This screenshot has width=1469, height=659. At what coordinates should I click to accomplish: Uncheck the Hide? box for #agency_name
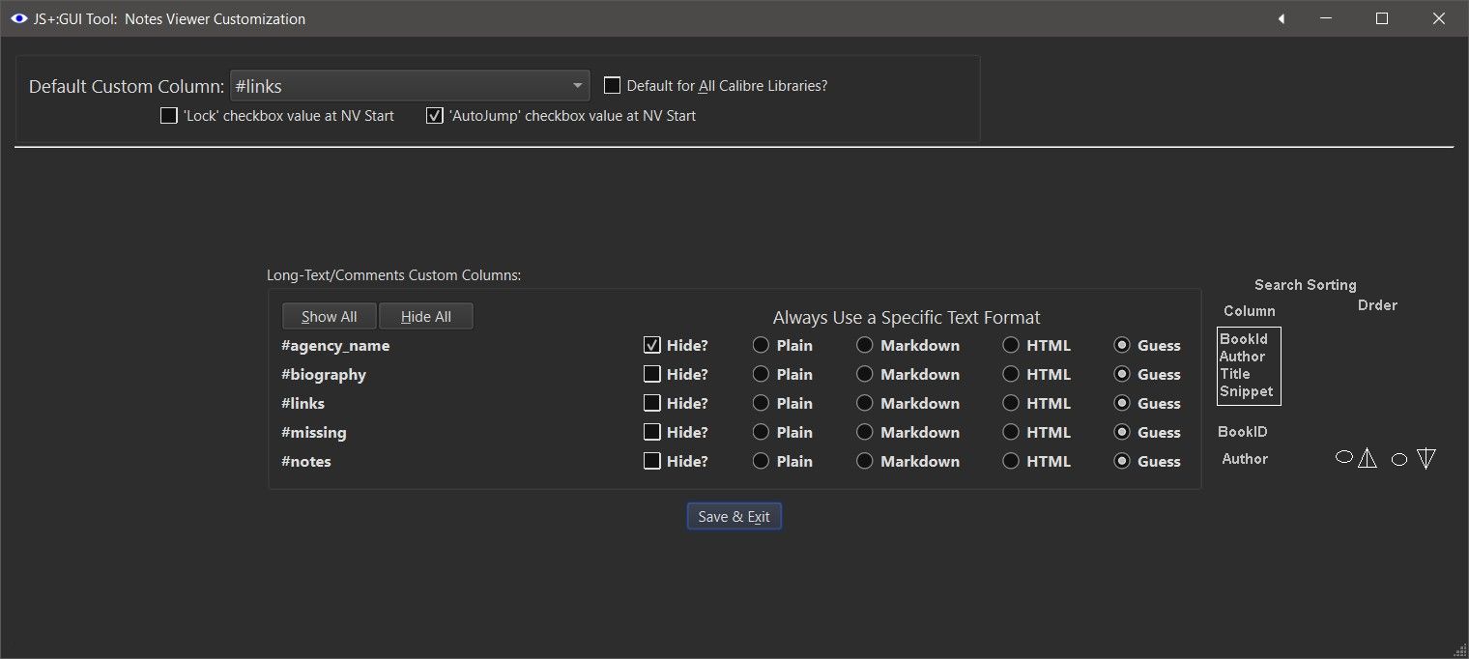tap(652, 345)
